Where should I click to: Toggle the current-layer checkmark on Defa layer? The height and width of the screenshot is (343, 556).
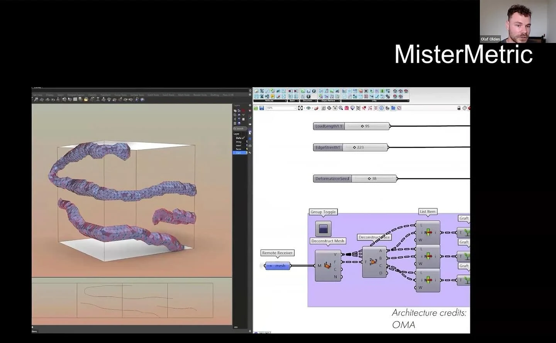pos(244,138)
